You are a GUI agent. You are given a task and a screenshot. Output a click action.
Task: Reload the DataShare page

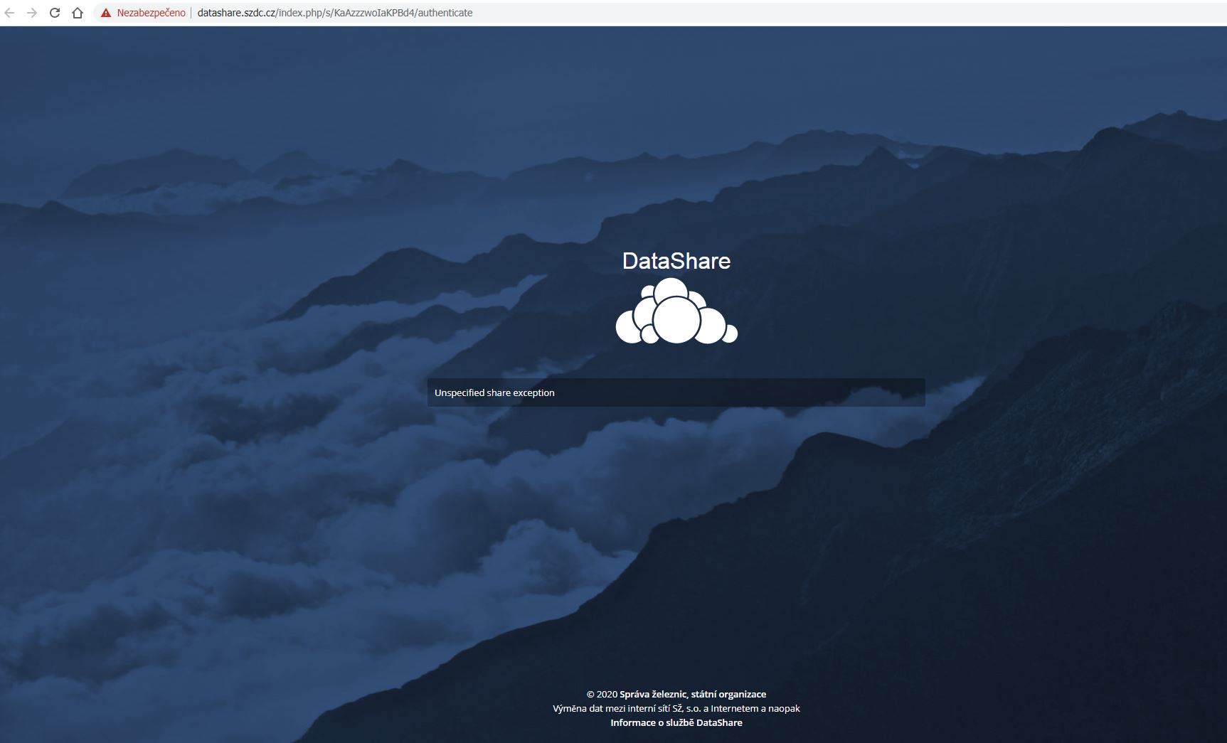point(55,13)
